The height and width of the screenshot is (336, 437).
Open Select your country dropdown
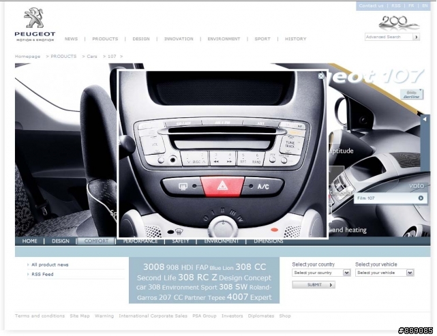tap(321, 273)
